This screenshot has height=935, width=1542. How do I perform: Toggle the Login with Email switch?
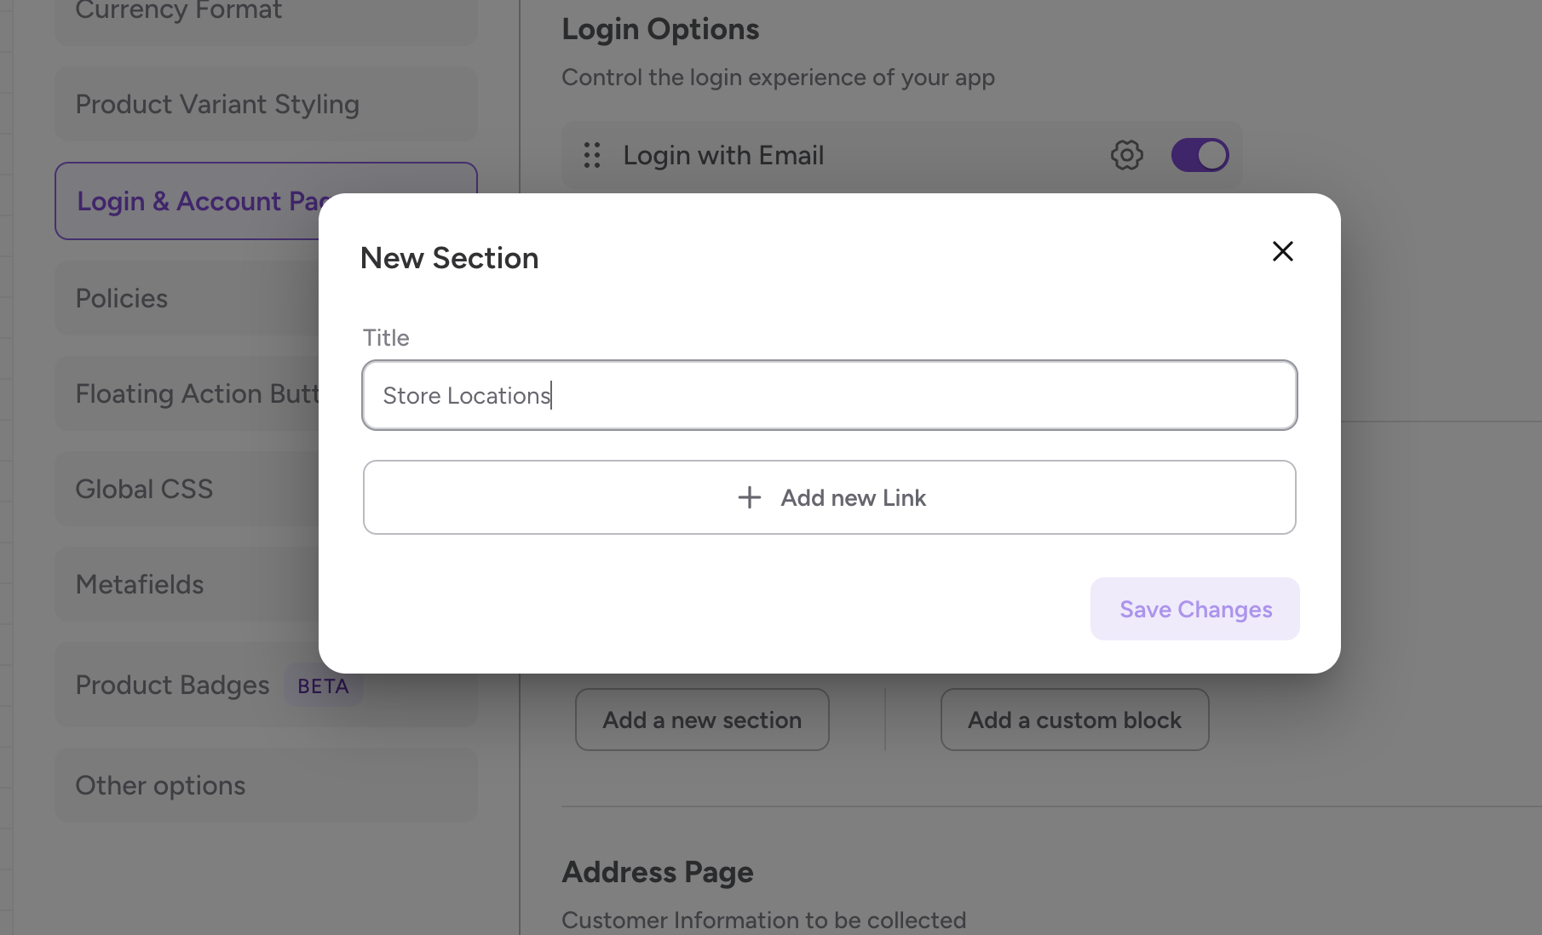click(1200, 155)
